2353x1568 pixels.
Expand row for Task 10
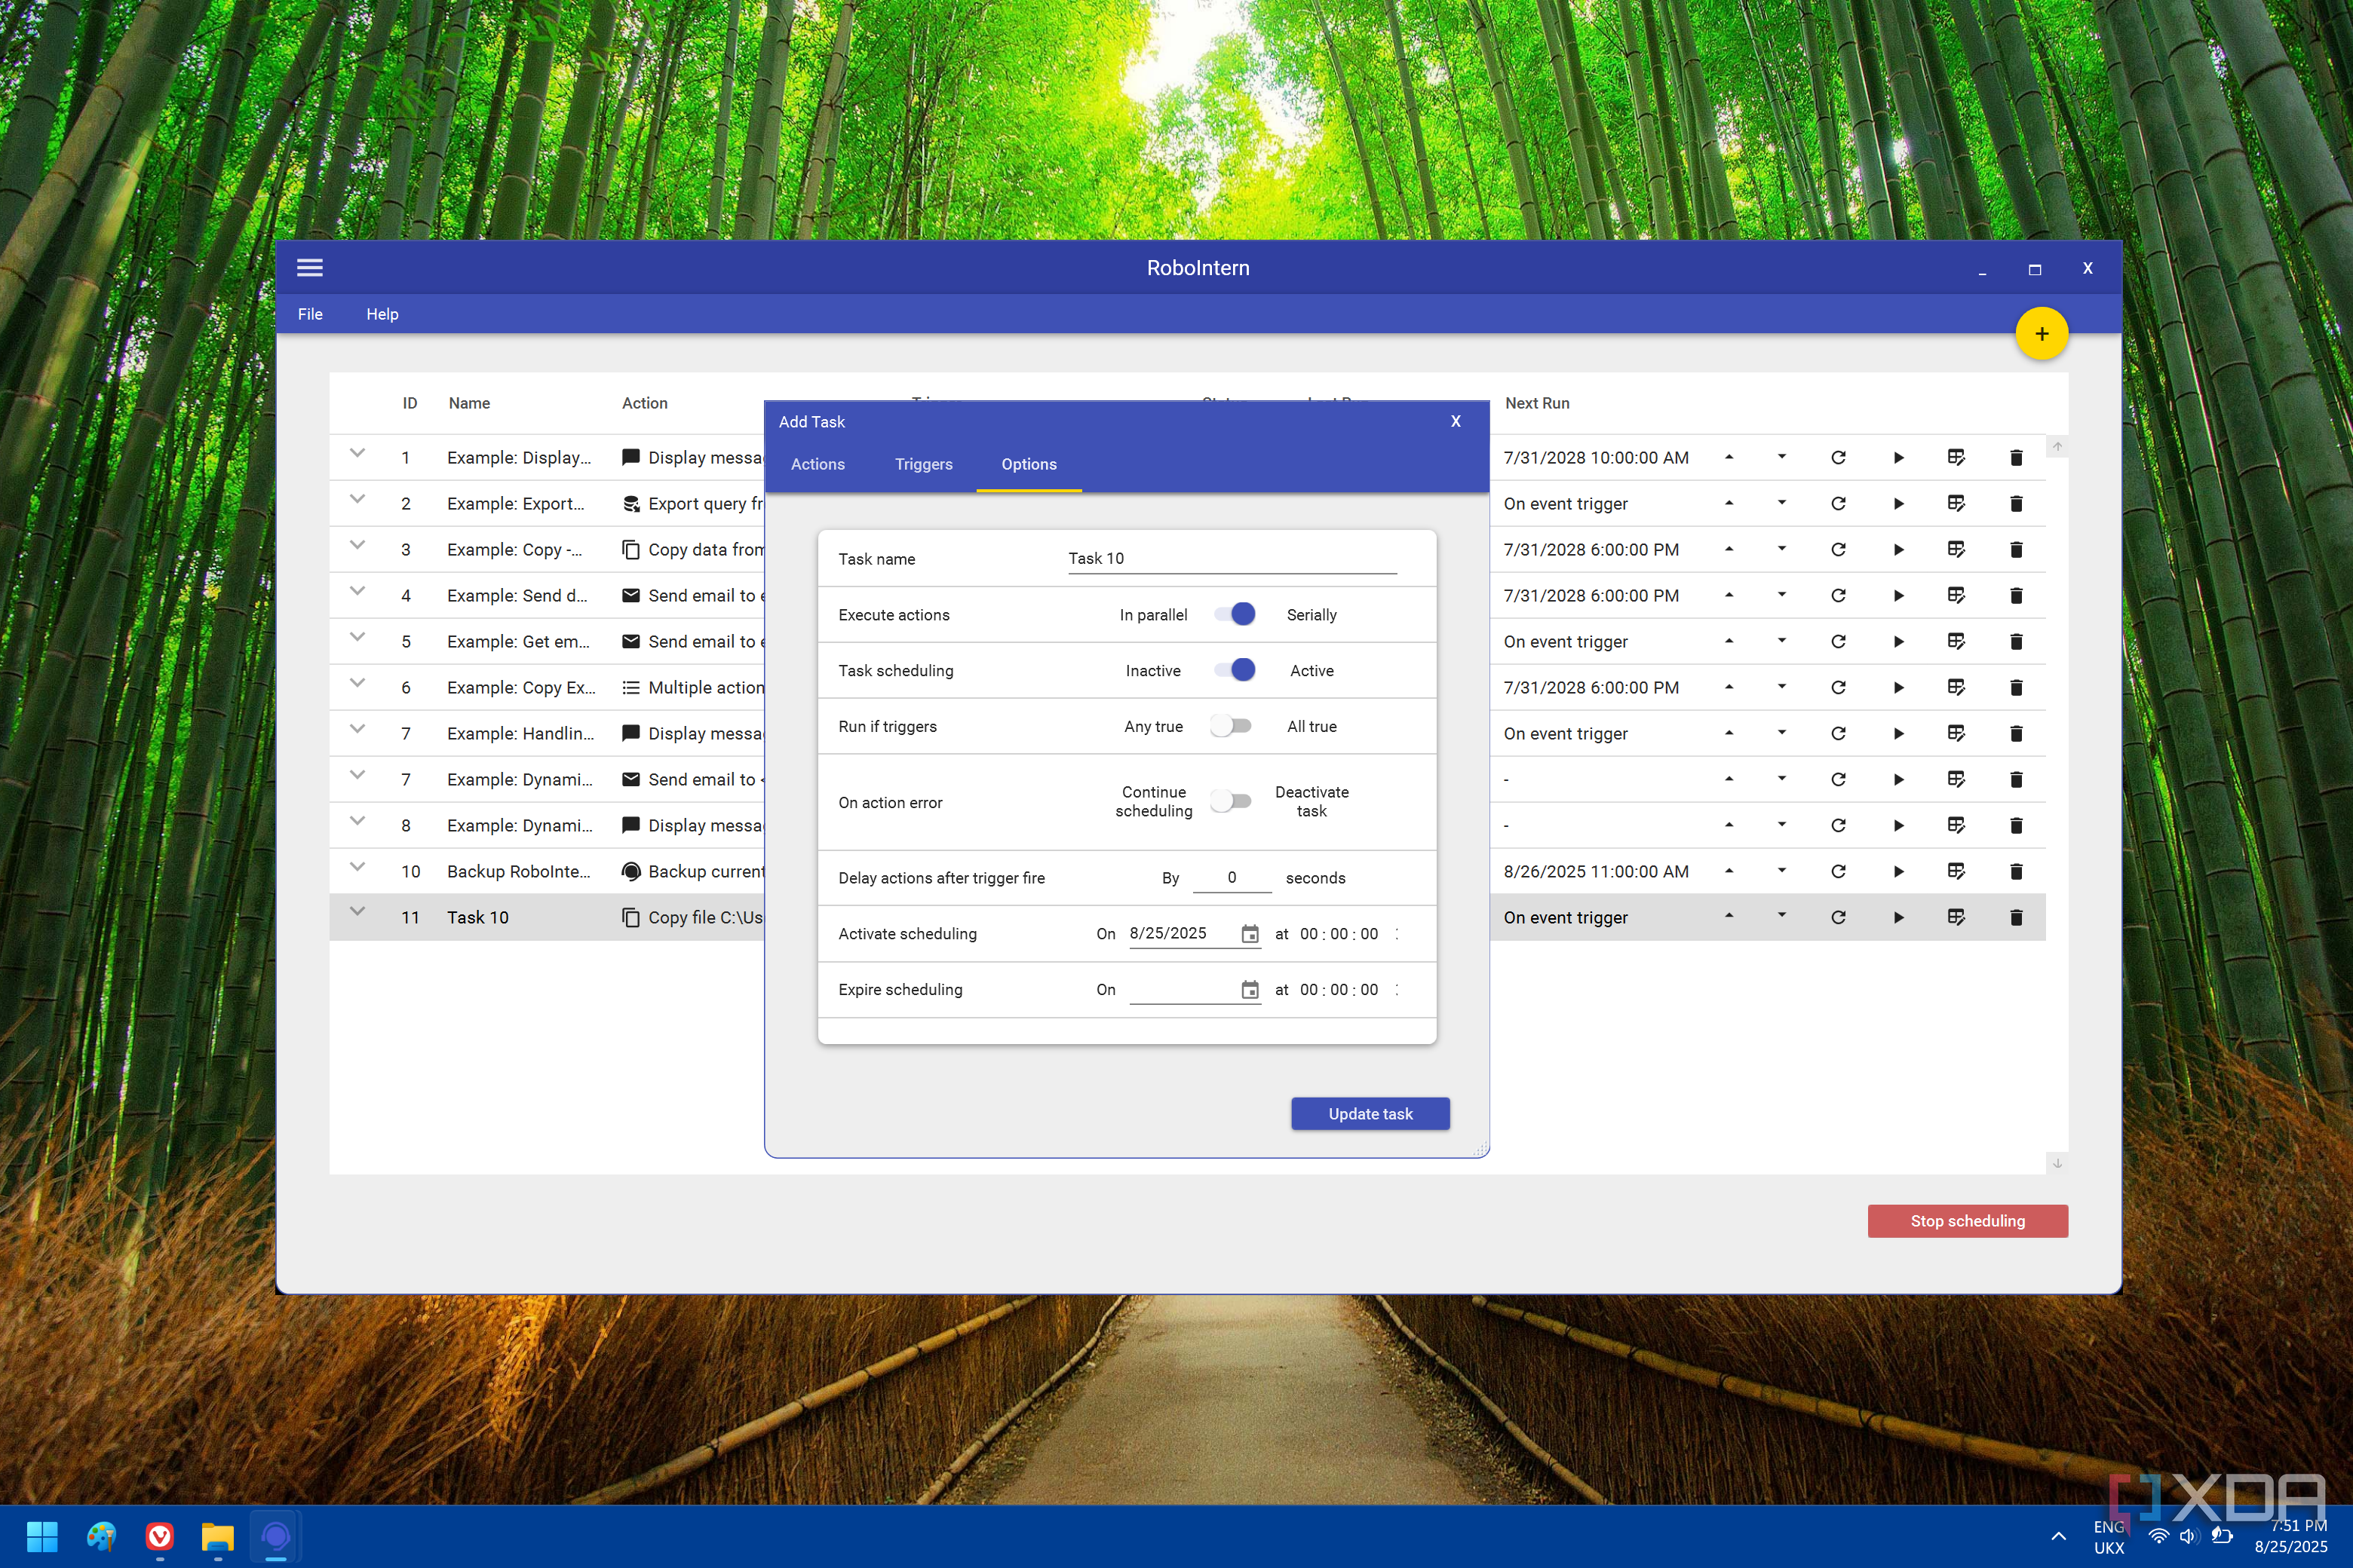coord(357,912)
